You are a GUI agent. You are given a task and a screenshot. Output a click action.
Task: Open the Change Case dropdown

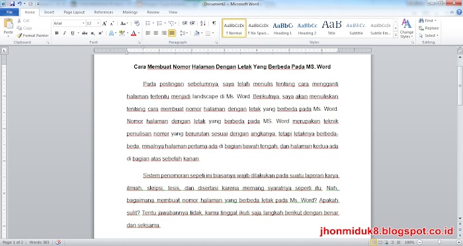click(124, 23)
